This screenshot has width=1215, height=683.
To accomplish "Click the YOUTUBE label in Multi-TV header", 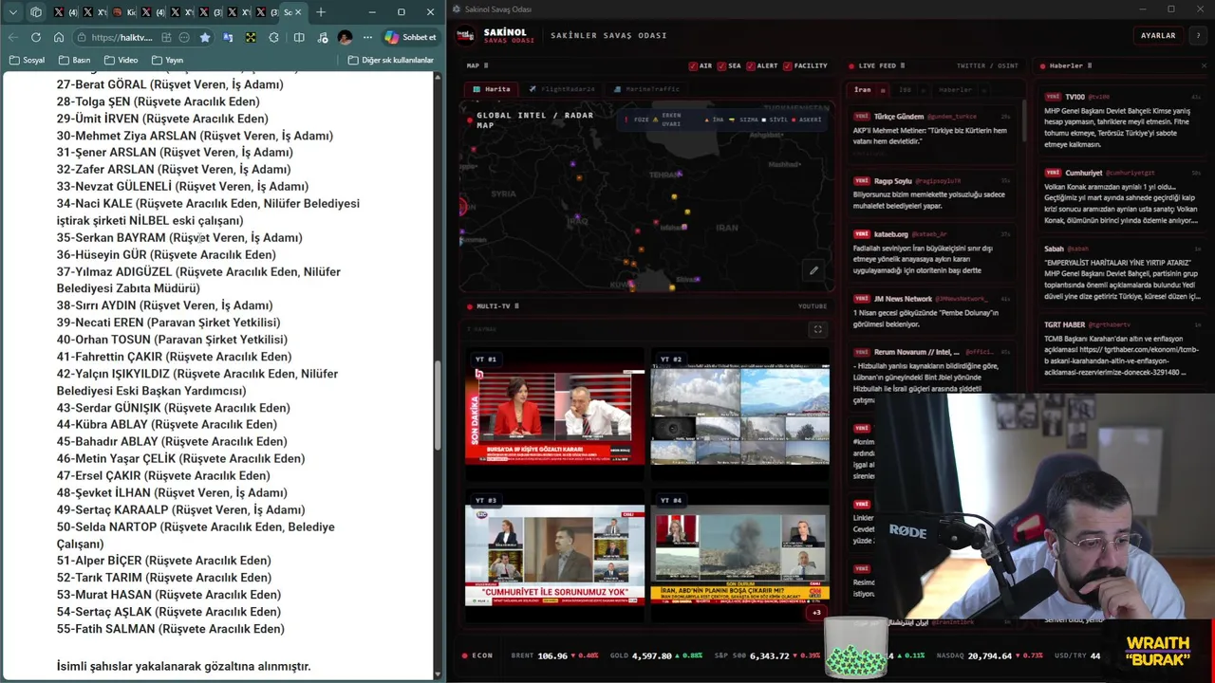I will (x=813, y=306).
